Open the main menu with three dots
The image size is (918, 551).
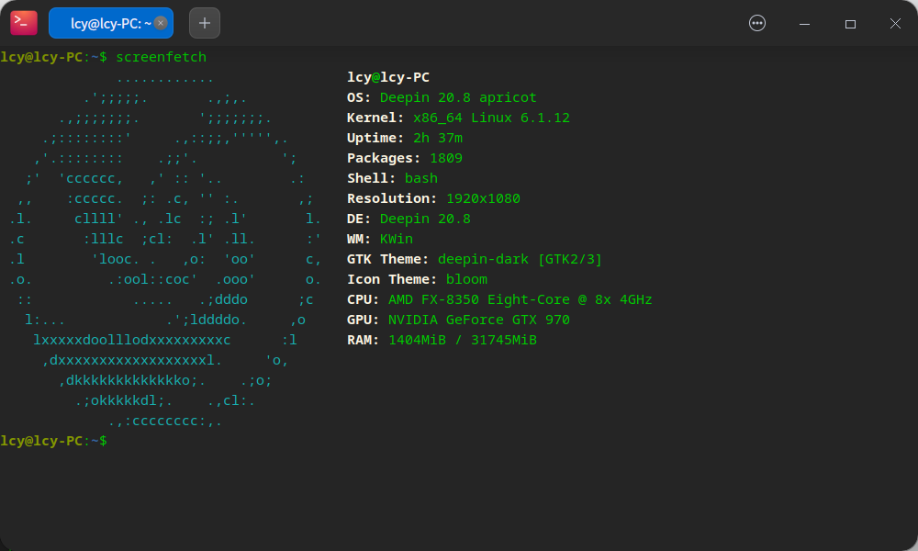757,23
